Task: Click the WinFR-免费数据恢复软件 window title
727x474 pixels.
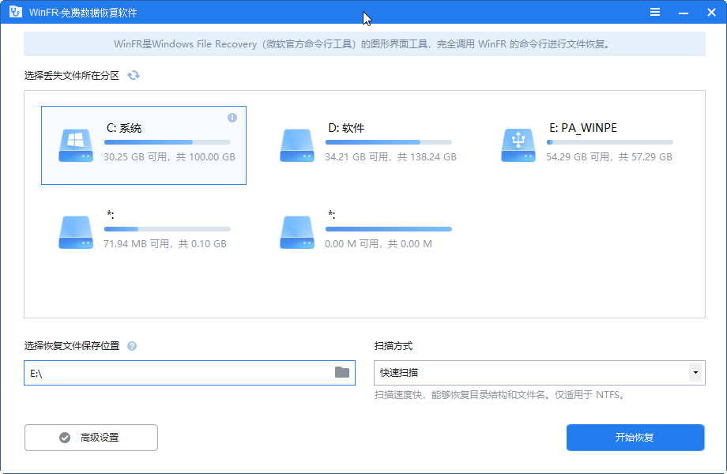Action: point(83,13)
